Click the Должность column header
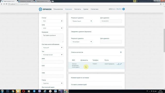The width and height of the screenshot is (165, 93). coord(84,60)
